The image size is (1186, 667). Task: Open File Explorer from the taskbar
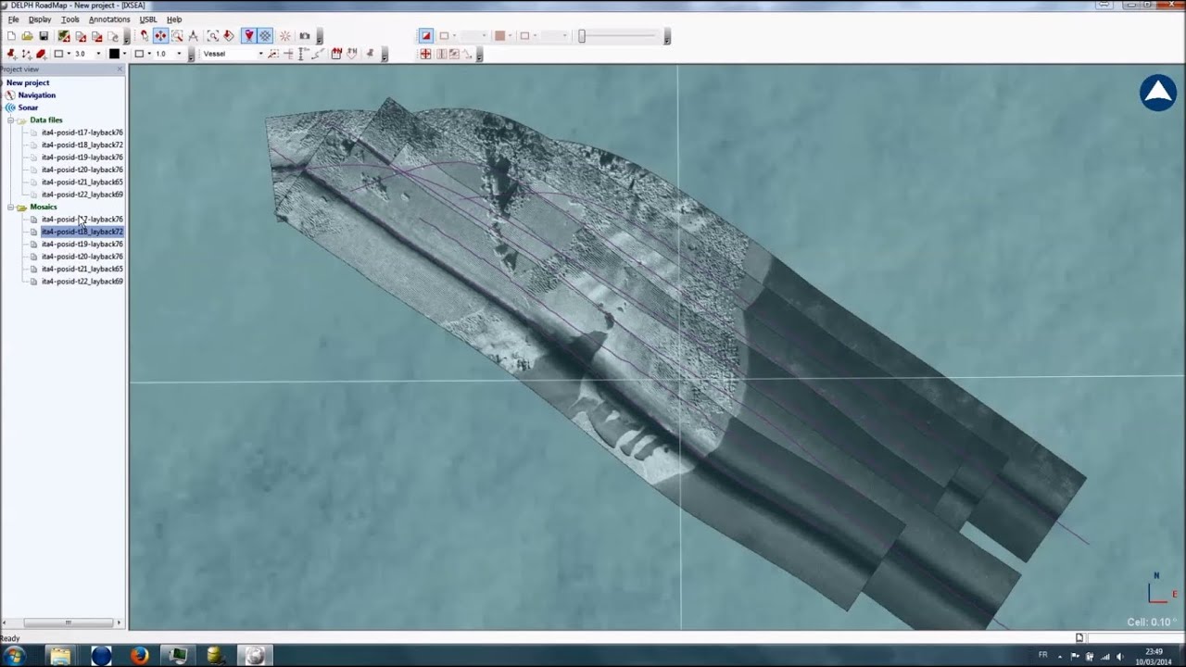click(60, 656)
